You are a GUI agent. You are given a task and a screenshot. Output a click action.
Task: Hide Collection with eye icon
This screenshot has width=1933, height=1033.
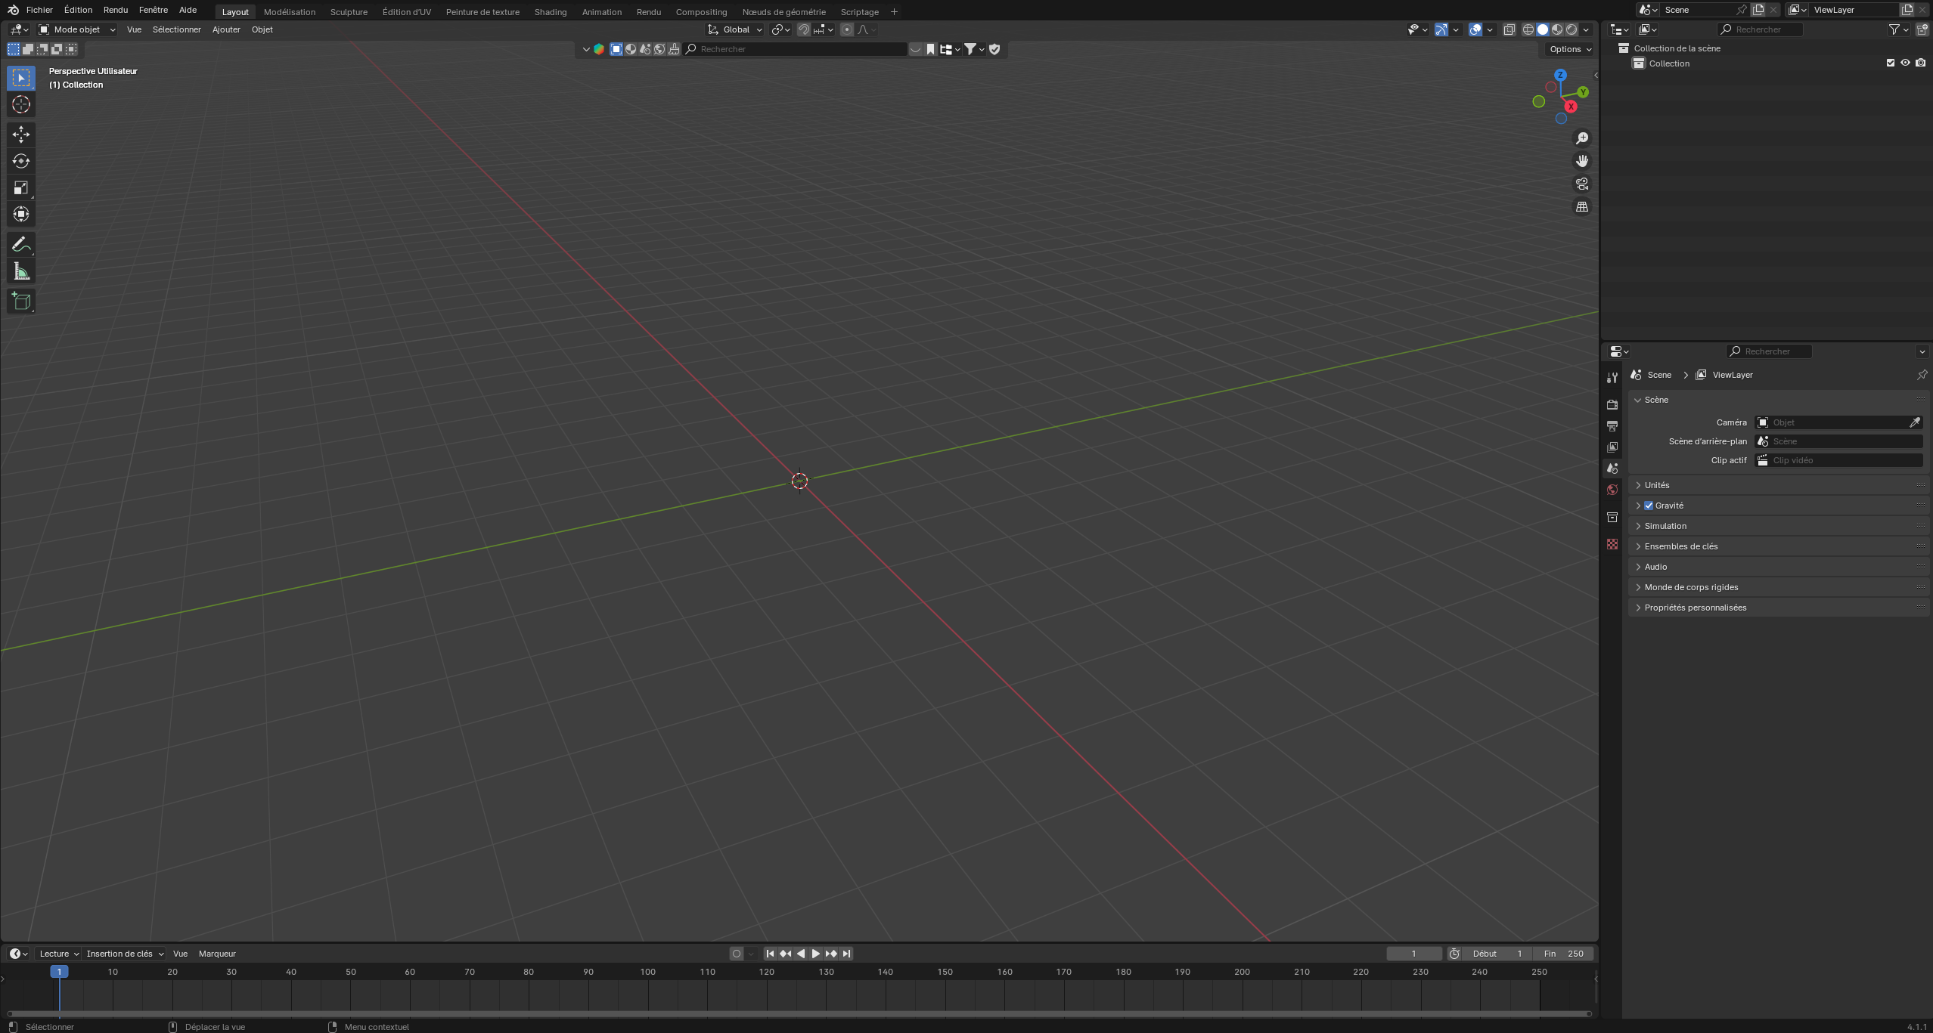click(x=1905, y=63)
